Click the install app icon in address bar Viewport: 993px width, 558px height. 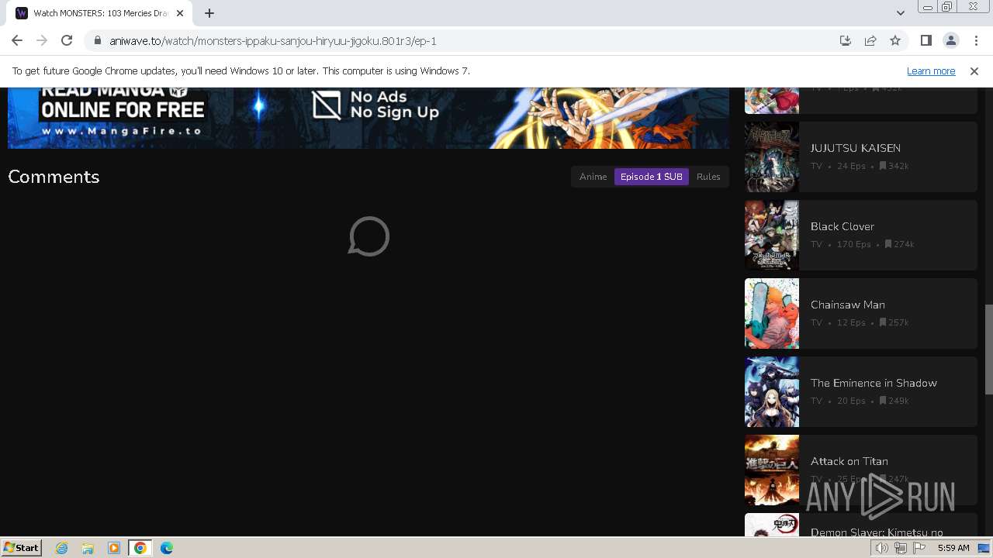(x=846, y=40)
